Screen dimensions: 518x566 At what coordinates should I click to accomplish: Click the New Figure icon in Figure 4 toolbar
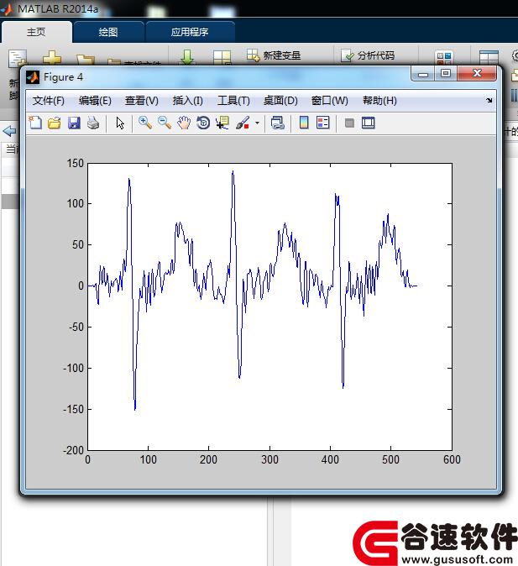(x=35, y=123)
